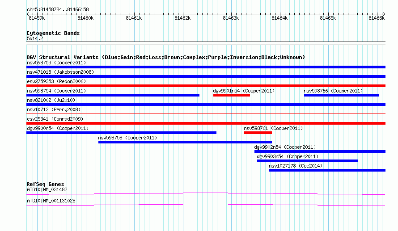Viewport: 398px width, 231px height.
Task: Click the esv2759353 (Redon2006) red loss bar
Action: point(206,86)
